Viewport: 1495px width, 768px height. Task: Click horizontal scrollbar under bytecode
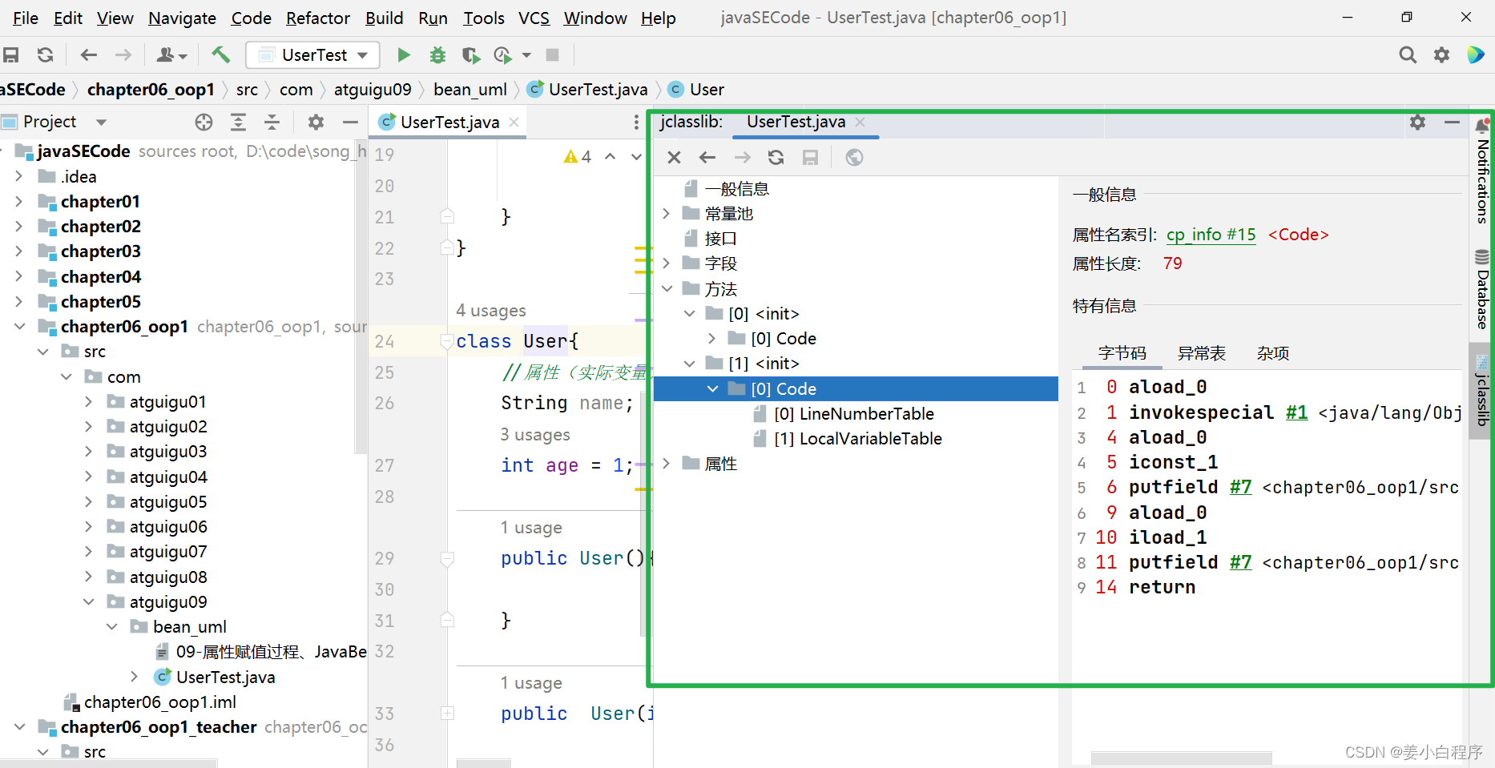[x=1181, y=758]
